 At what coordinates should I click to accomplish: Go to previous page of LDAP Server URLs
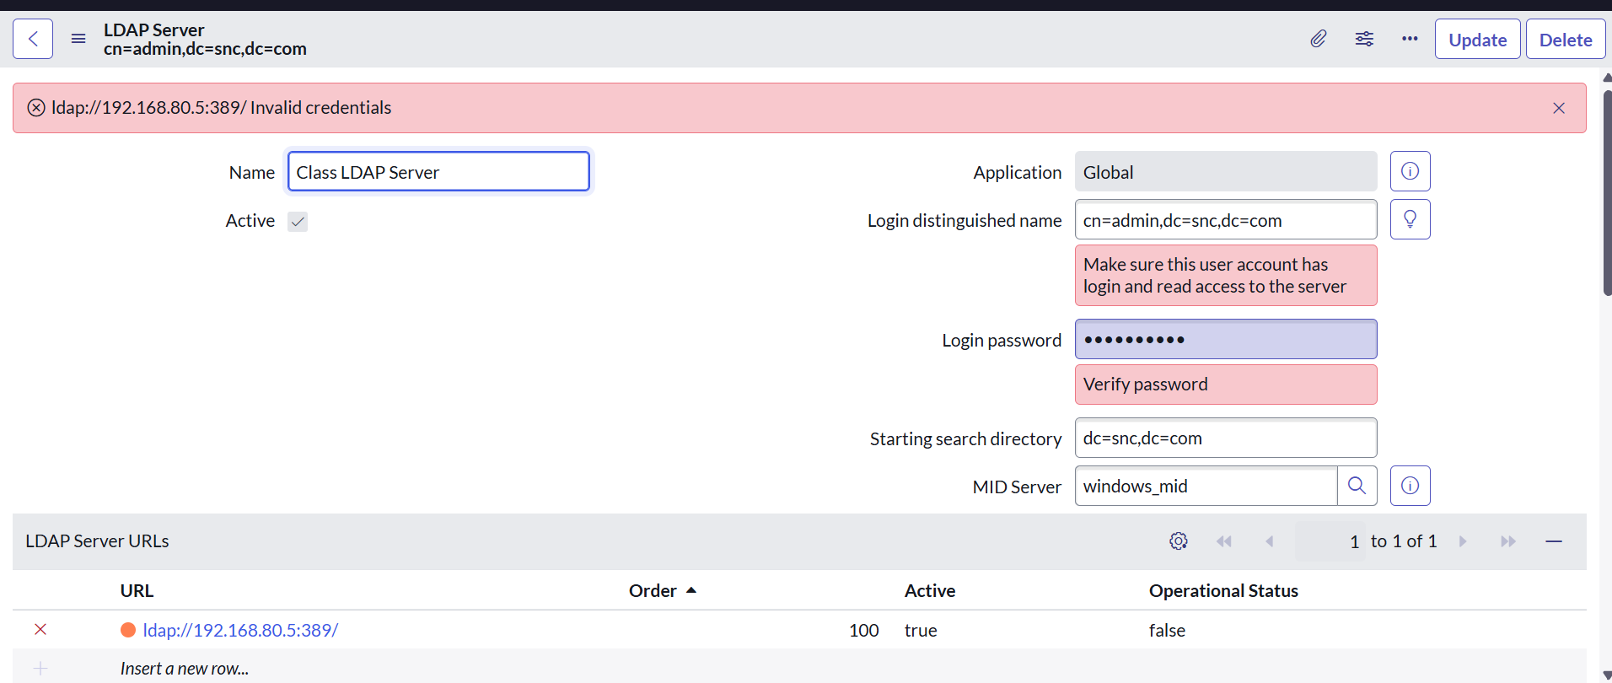[1270, 541]
